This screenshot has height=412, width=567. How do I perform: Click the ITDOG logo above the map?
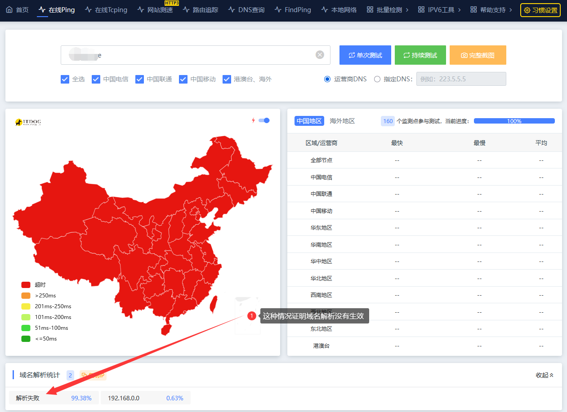point(28,122)
